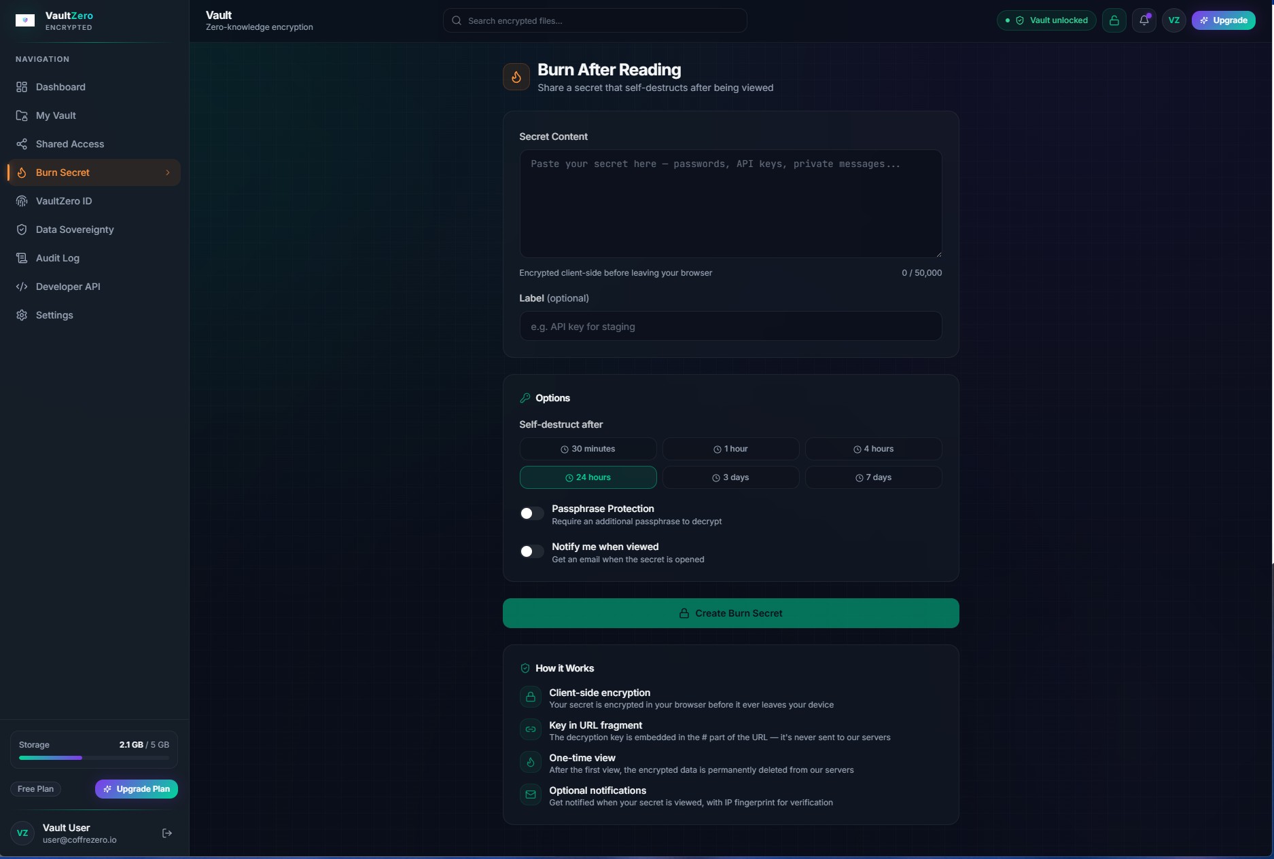Enable Passphrase Protection toggle
This screenshot has width=1274, height=859.
tap(531, 513)
